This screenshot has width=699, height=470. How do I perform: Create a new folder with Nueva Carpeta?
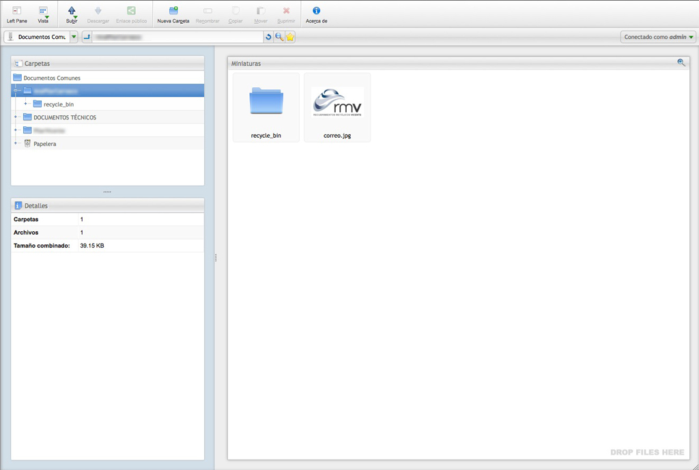173,14
